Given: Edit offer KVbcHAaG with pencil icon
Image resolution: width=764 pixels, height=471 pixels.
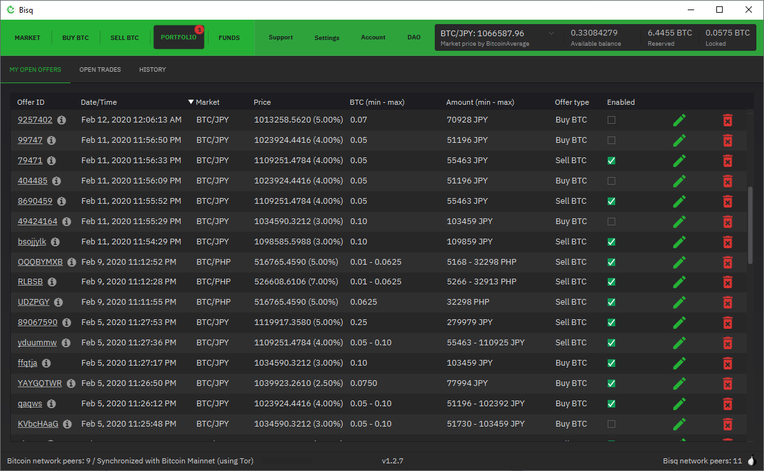Looking at the screenshot, I should [679, 424].
